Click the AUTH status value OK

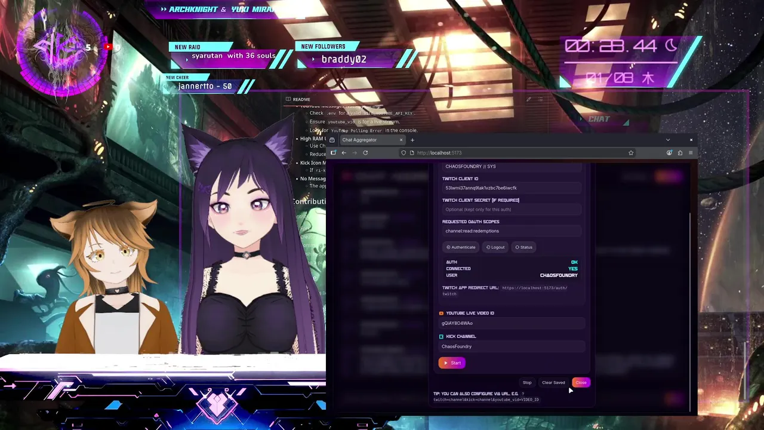coord(574,262)
